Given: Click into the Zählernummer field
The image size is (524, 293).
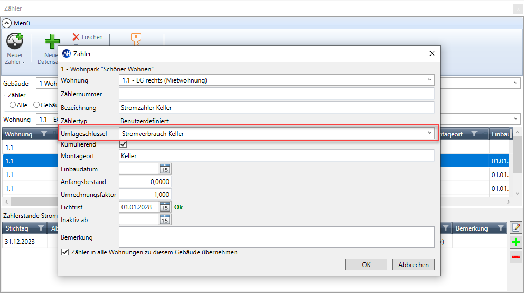Looking at the screenshot, I should (276, 94).
